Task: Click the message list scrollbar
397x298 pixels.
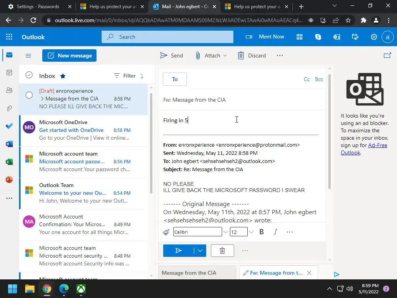Action: (151, 143)
